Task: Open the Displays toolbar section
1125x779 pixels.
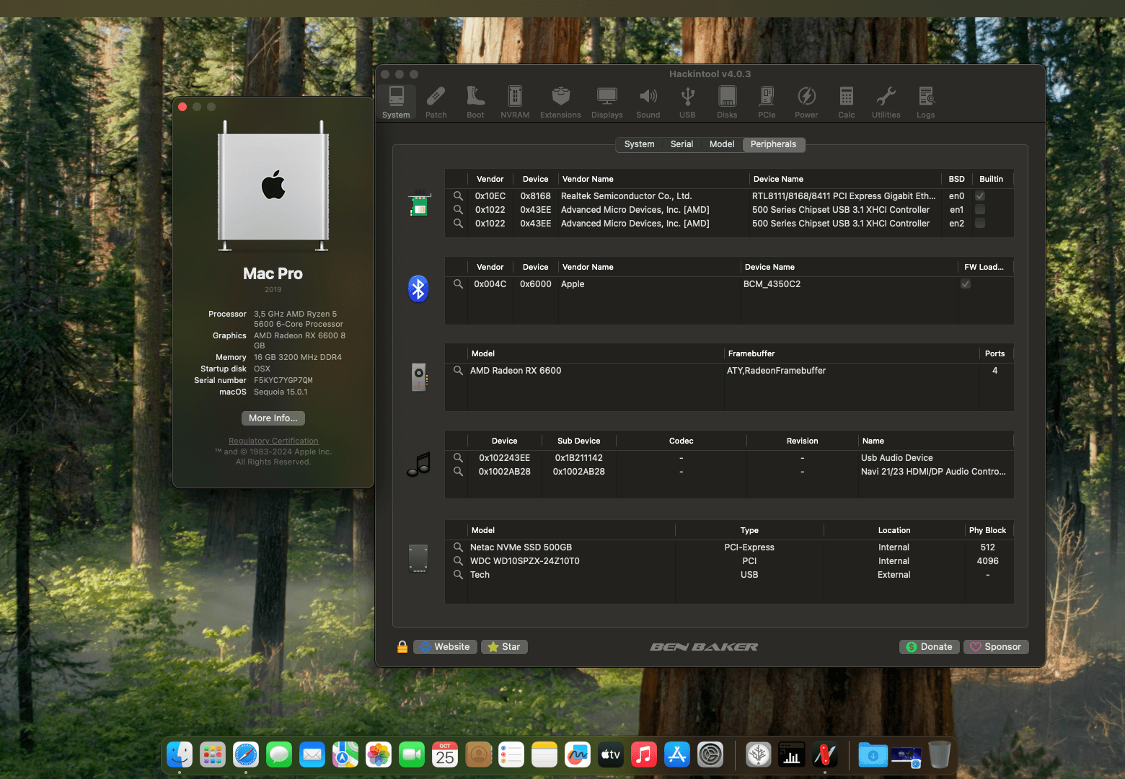Action: point(606,102)
